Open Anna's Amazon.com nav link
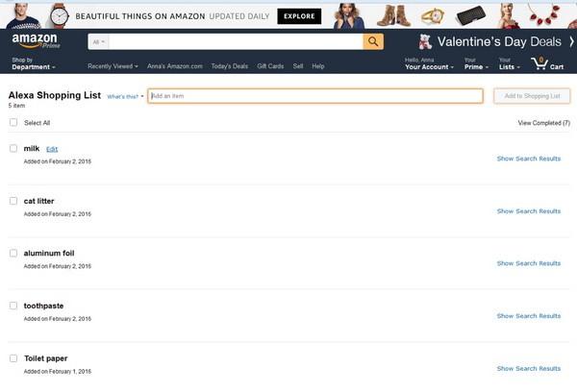The image size is (577, 392). (175, 66)
